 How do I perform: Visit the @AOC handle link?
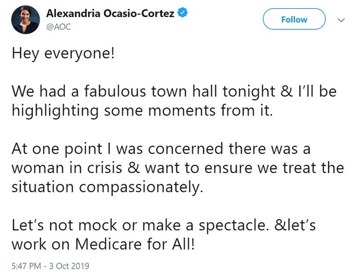click(59, 27)
